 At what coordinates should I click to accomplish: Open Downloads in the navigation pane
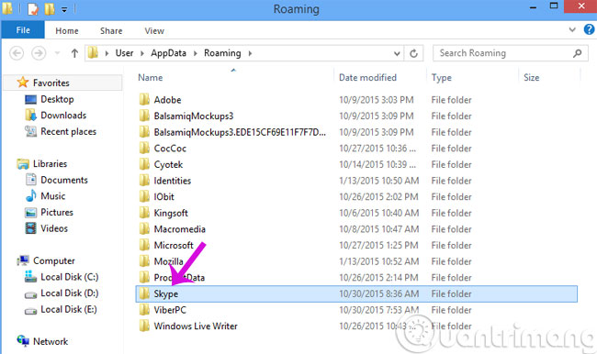click(63, 116)
